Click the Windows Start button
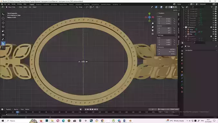 (3, 121)
